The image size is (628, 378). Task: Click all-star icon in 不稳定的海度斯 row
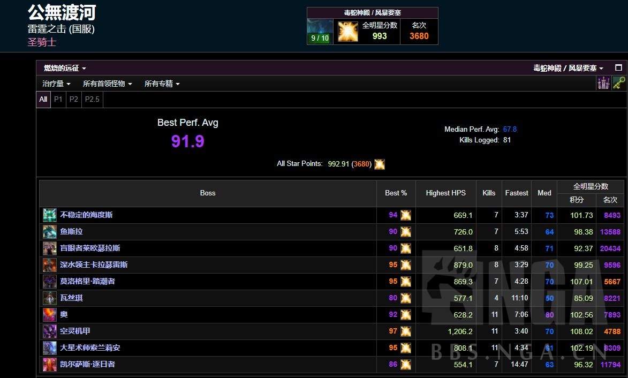[406, 215]
